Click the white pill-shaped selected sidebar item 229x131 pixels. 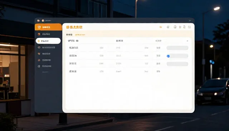point(48,41)
